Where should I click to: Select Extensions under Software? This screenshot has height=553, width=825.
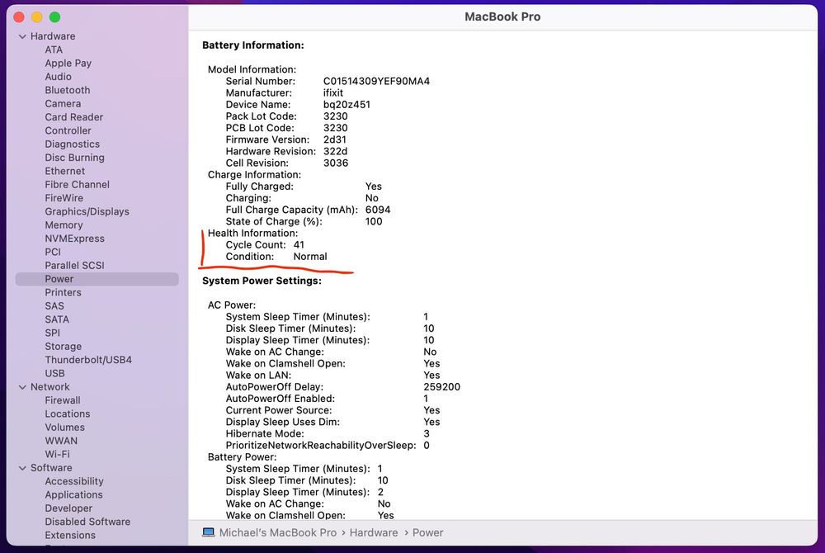pos(70,535)
